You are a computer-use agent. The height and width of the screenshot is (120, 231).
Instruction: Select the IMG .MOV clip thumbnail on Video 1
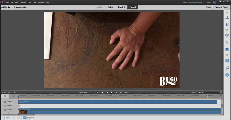point(22,112)
